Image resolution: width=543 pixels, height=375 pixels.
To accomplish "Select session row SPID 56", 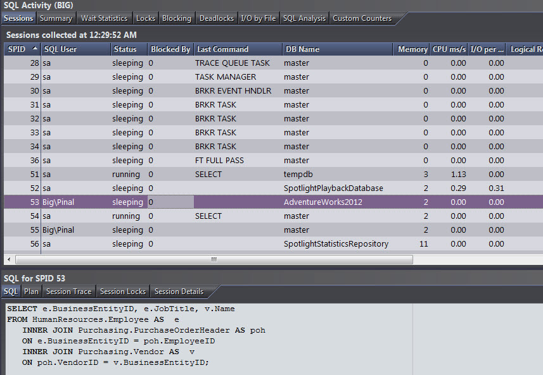I will (x=274, y=243).
